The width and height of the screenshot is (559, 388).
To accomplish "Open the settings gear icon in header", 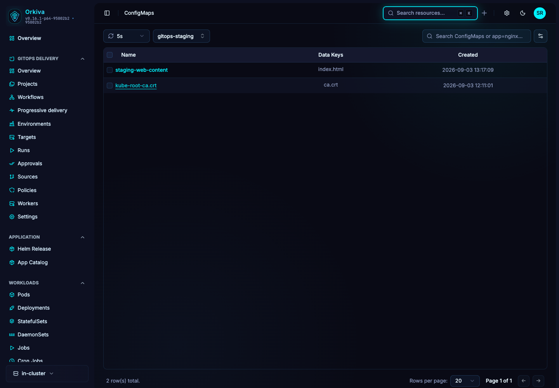I will [x=507, y=13].
